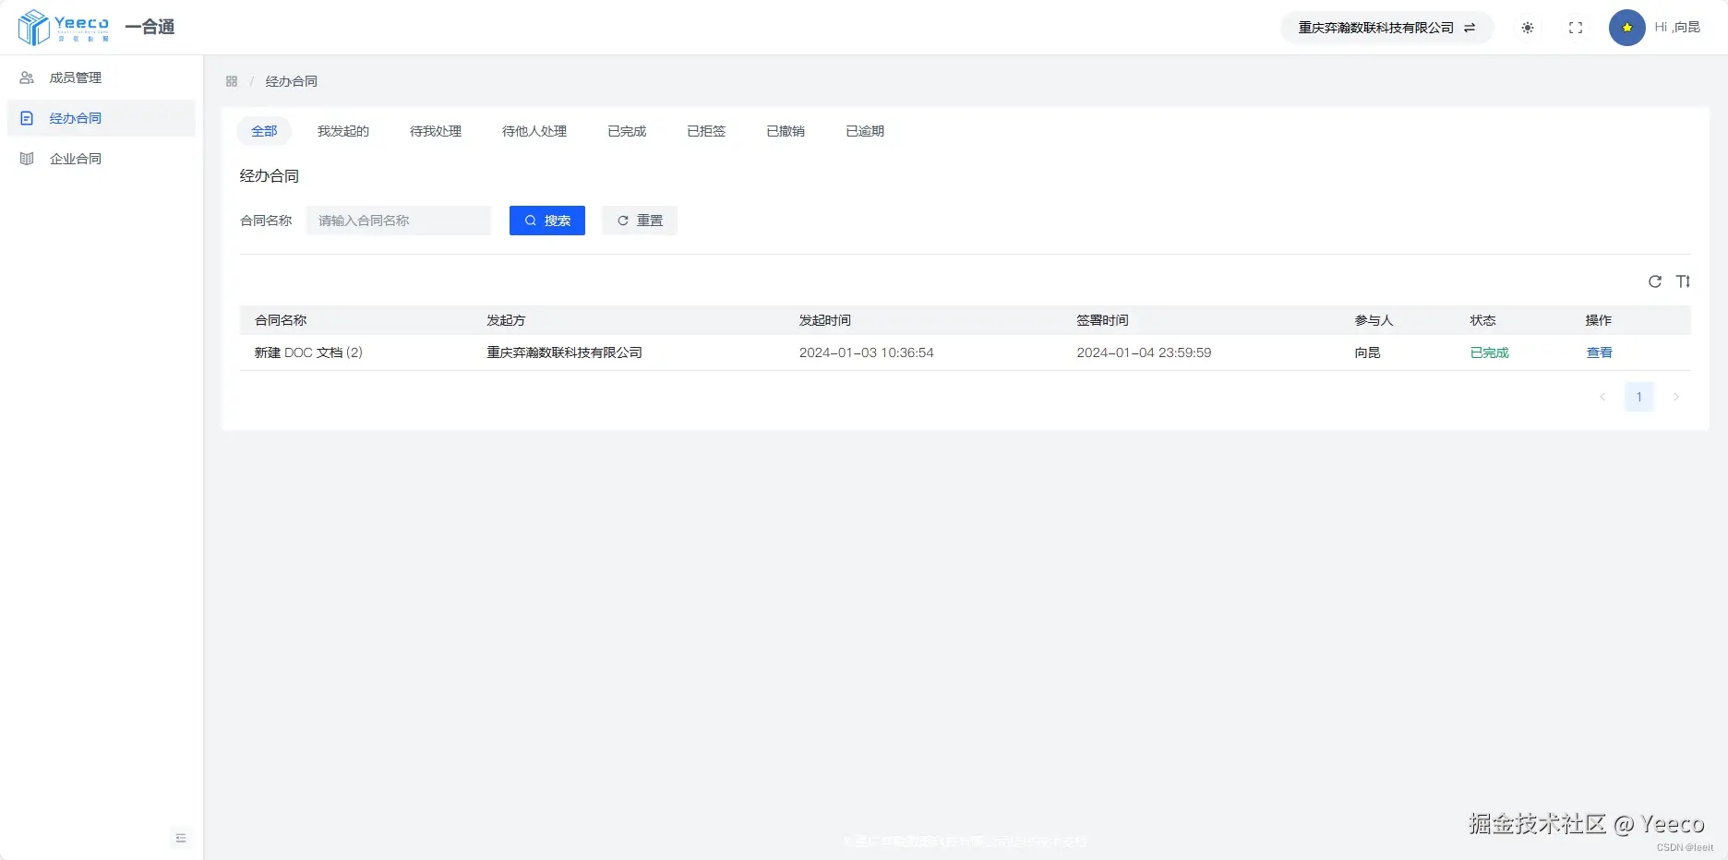The height and width of the screenshot is (860, 1728).
Task: Go to the previous page arrow
Action: (x=1602, y=397)
